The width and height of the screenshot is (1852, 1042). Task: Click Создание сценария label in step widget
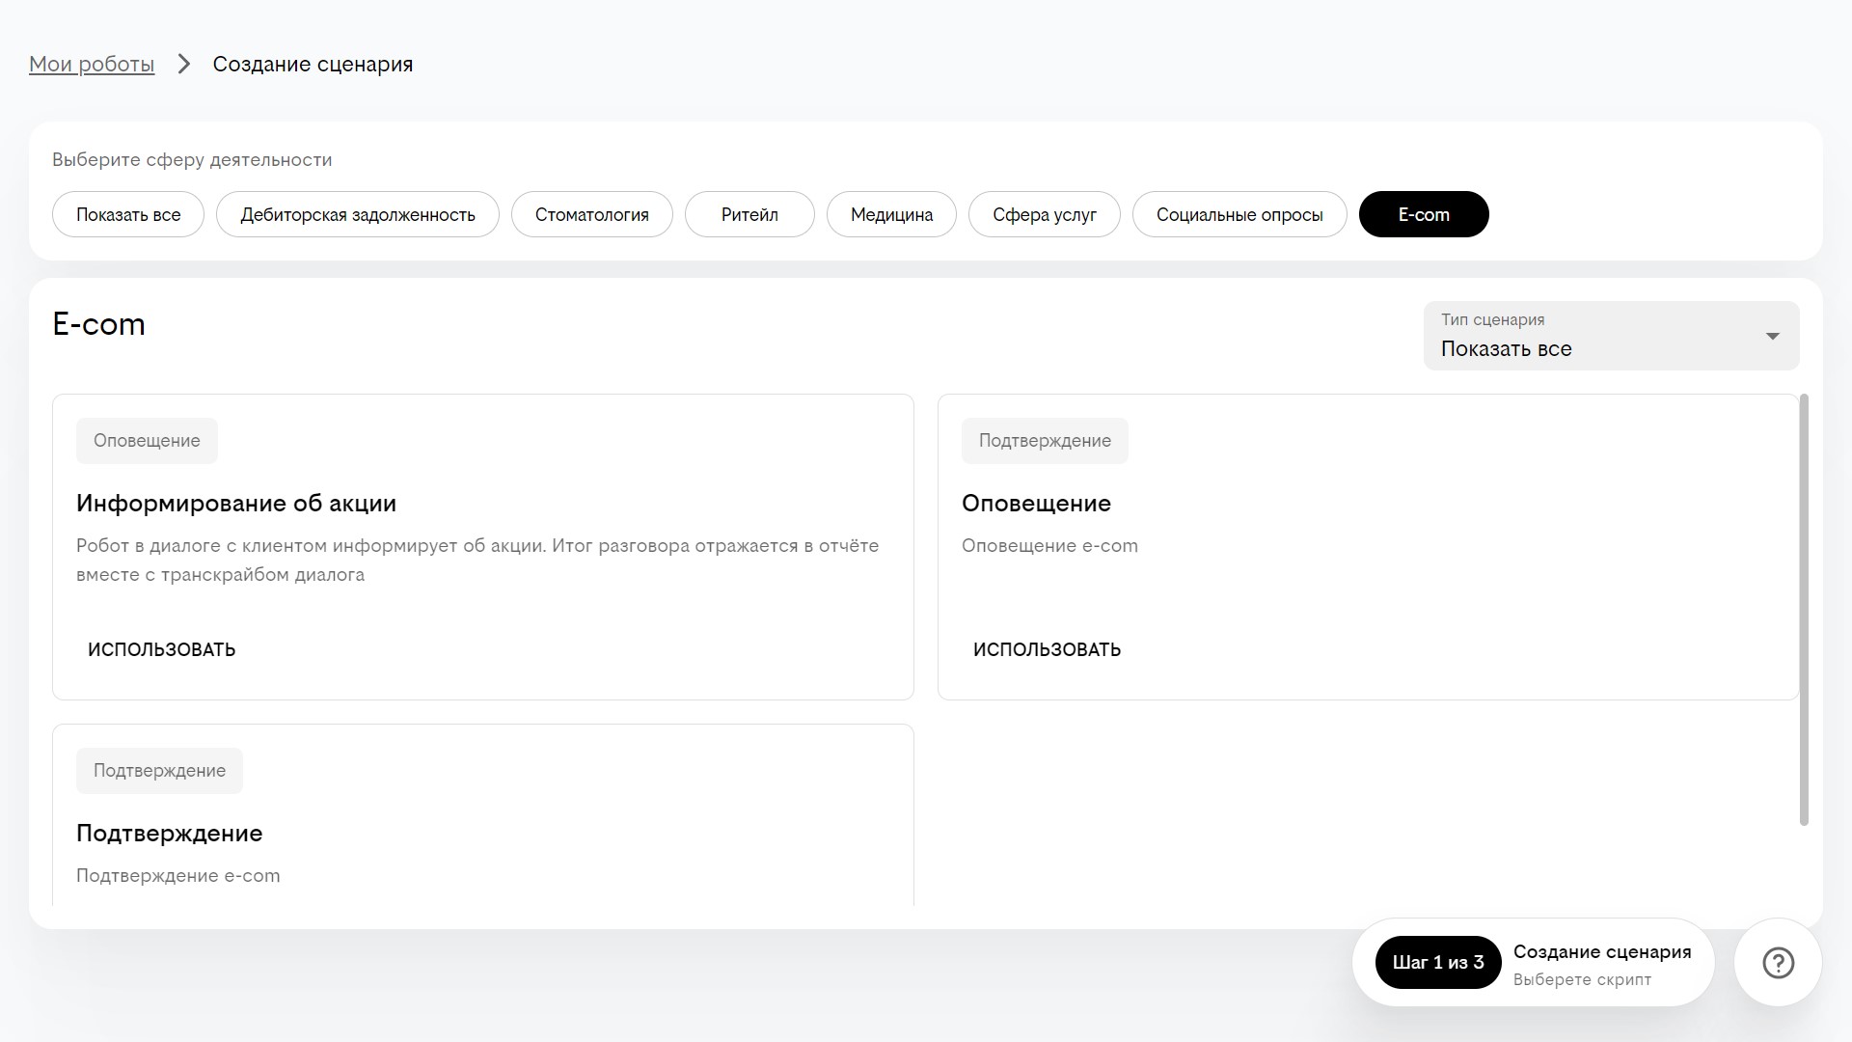click(x=1602, y=951)
